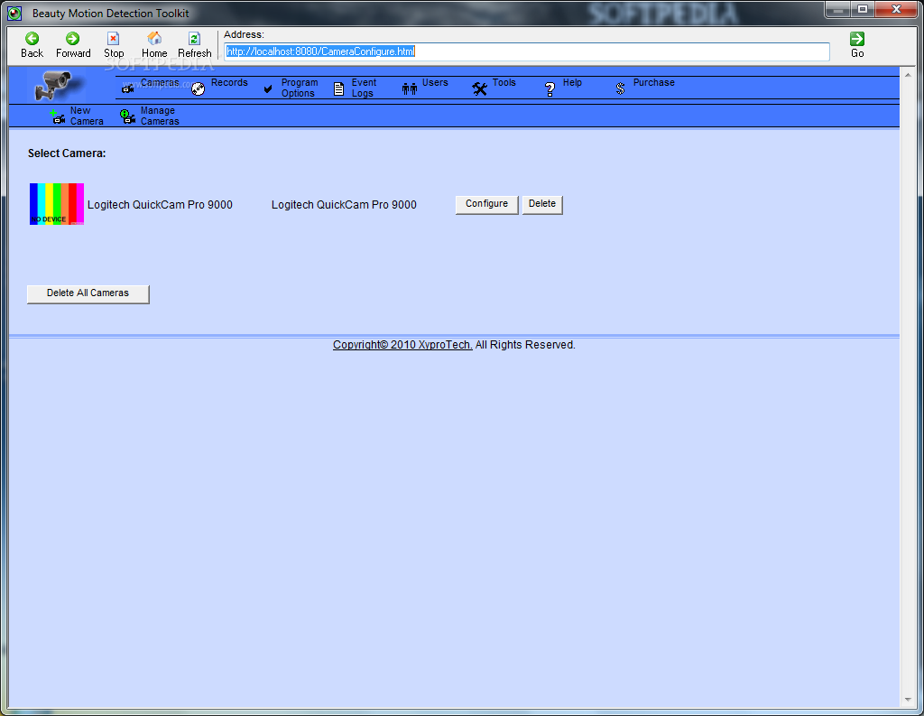The height and width of the screenshot is (716, 924).
Task: Click the Purchase dollar sign icon
Action: coord(620,89)
